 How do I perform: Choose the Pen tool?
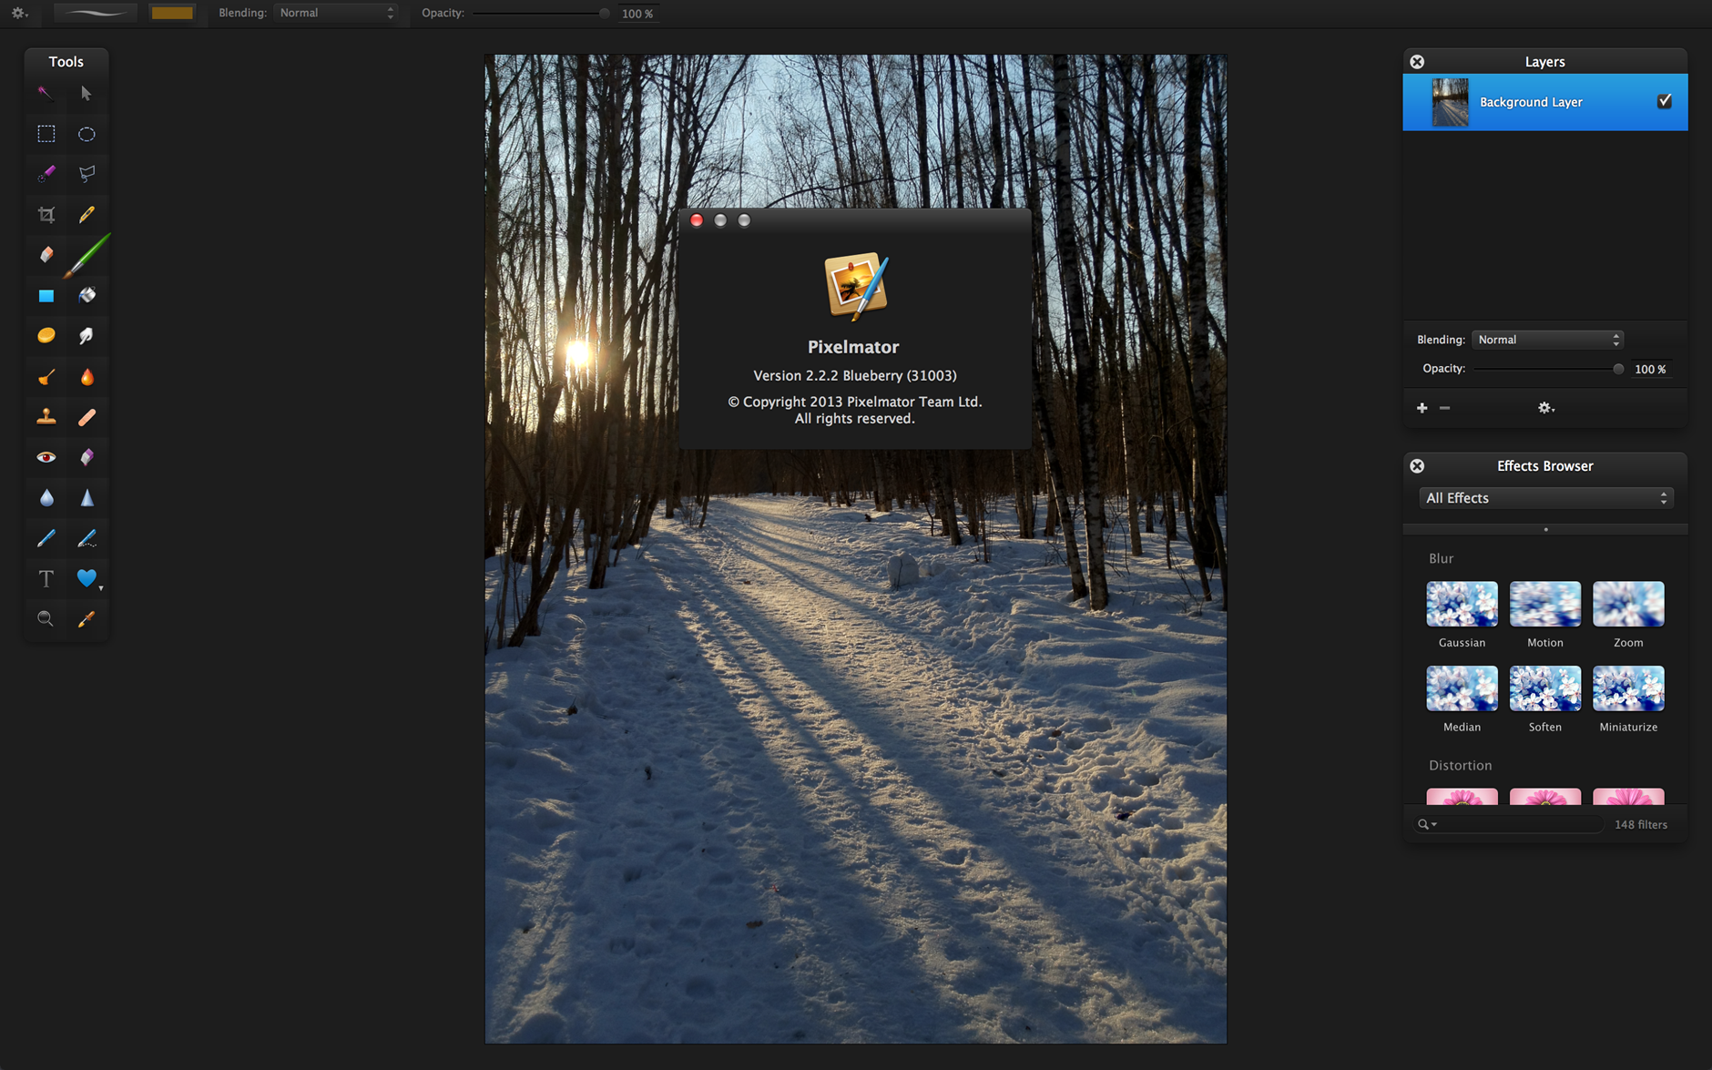46,538
